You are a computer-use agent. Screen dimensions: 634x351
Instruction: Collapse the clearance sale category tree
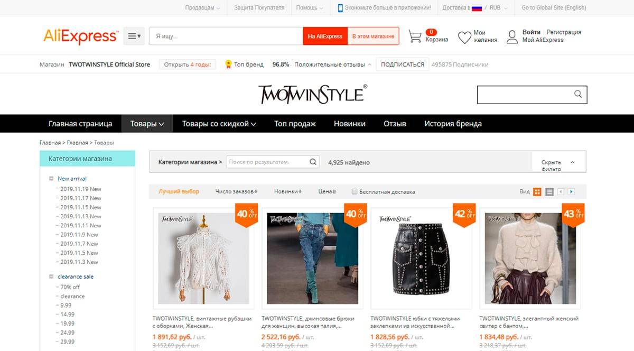point(51,276)
